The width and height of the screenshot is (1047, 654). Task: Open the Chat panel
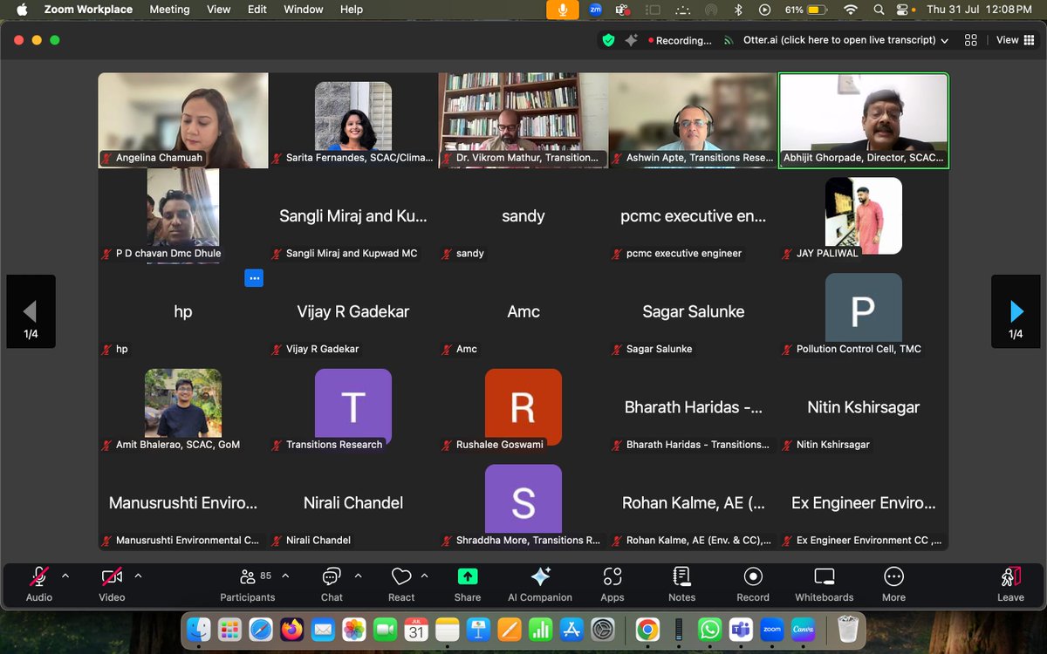(332, 584)
